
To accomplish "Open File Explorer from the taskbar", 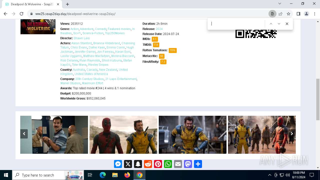I will pos(115,175).
